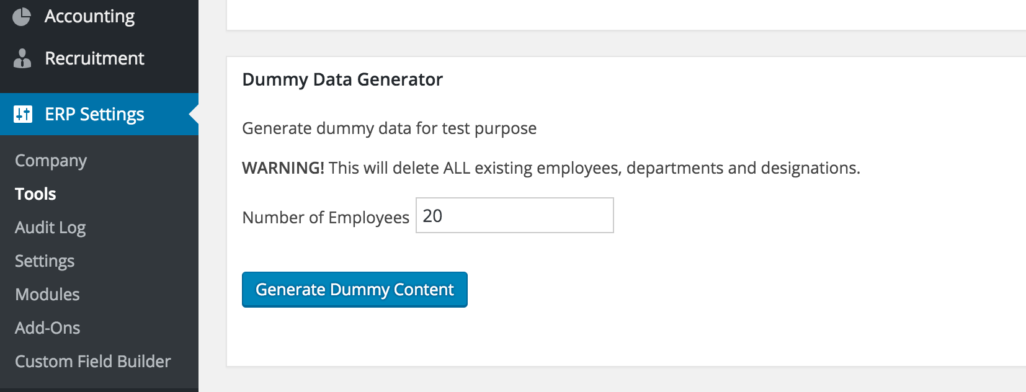Open the Add-Ons page

click(x=48, y=328)
